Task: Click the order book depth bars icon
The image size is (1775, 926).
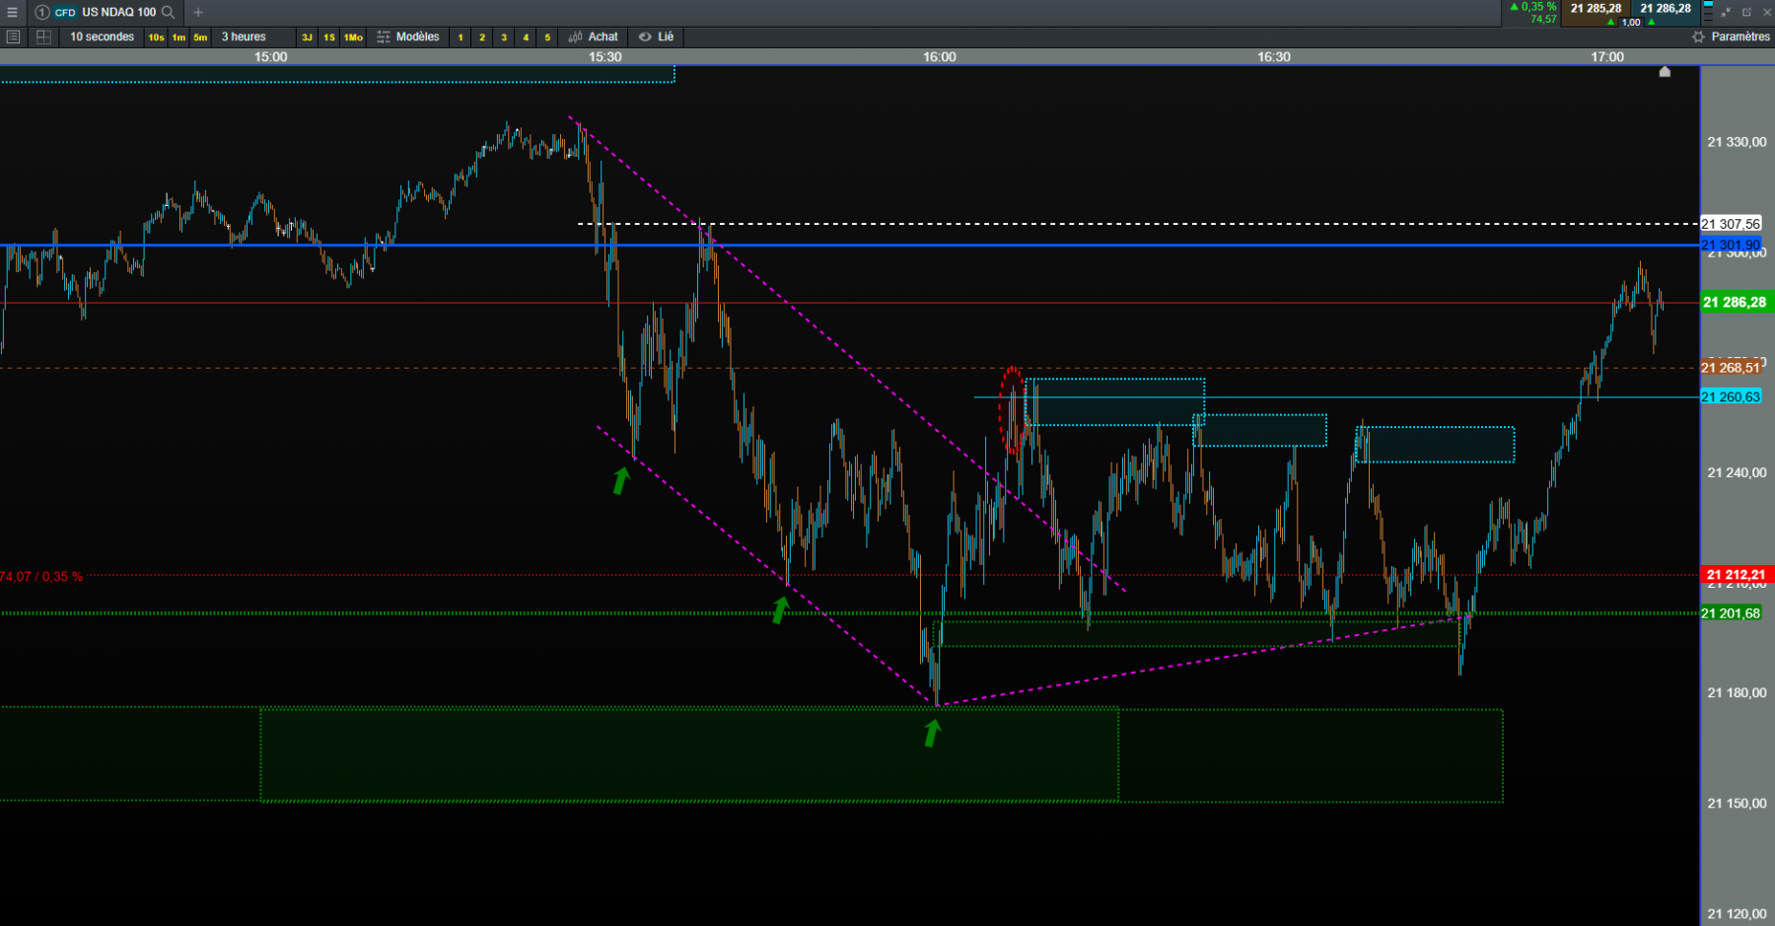Action: pos(1708,12)
